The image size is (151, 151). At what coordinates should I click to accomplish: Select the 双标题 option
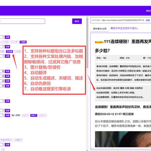(x=9, y=51)
